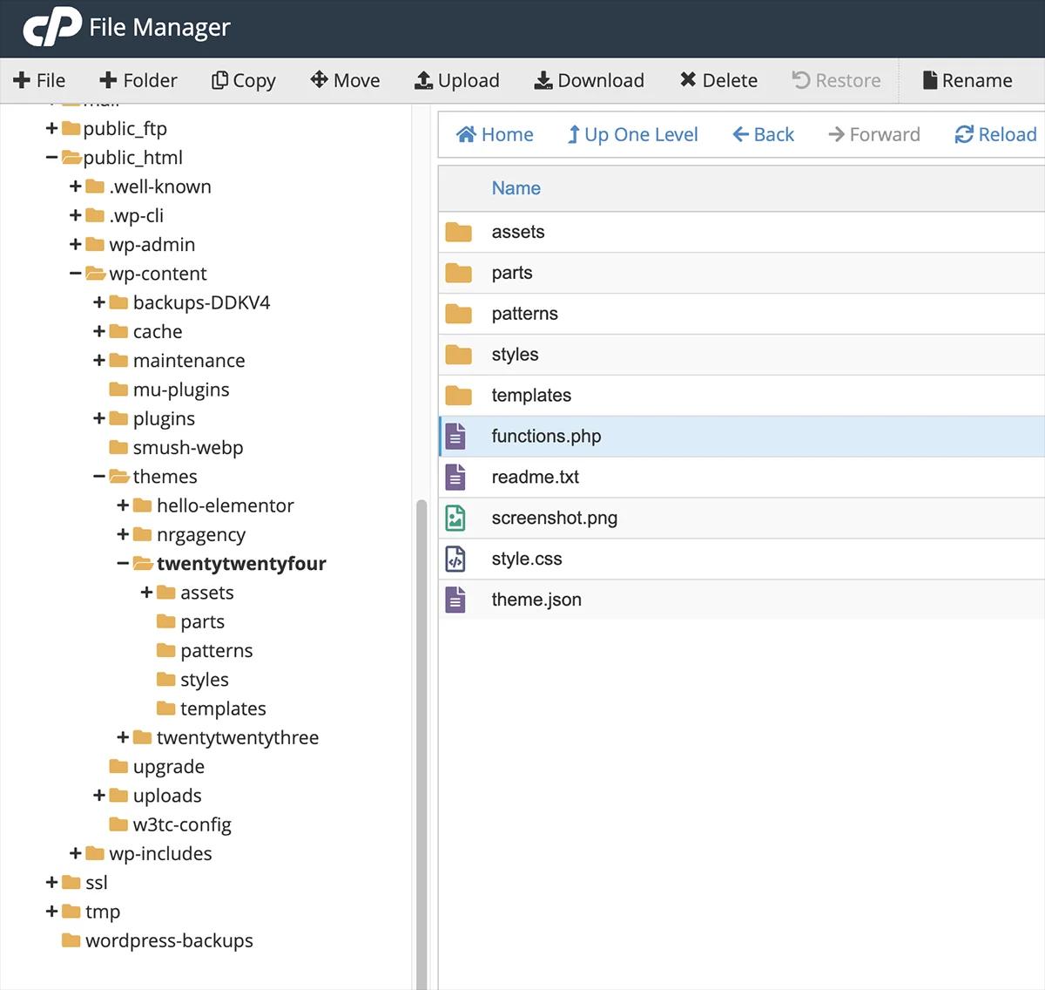Go Back in file navigation

(x=763, y=134)
